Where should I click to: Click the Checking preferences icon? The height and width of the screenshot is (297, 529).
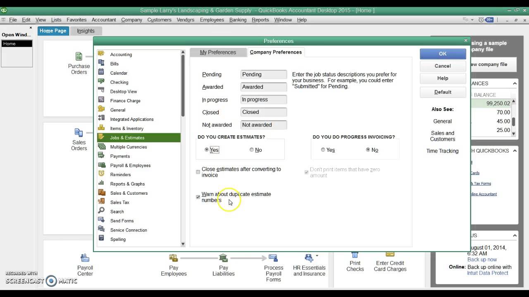point(101,82)
